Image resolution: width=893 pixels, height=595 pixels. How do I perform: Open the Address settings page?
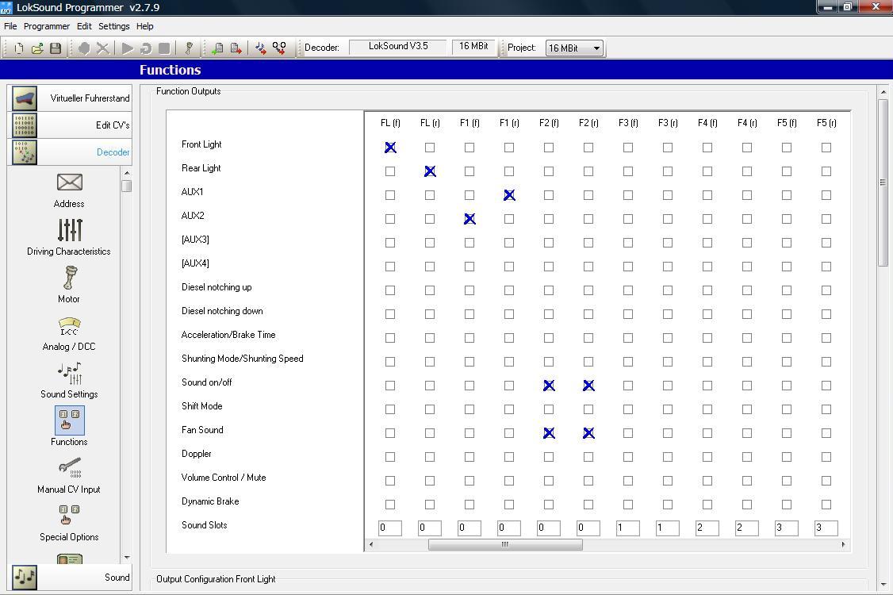[69, 191]
